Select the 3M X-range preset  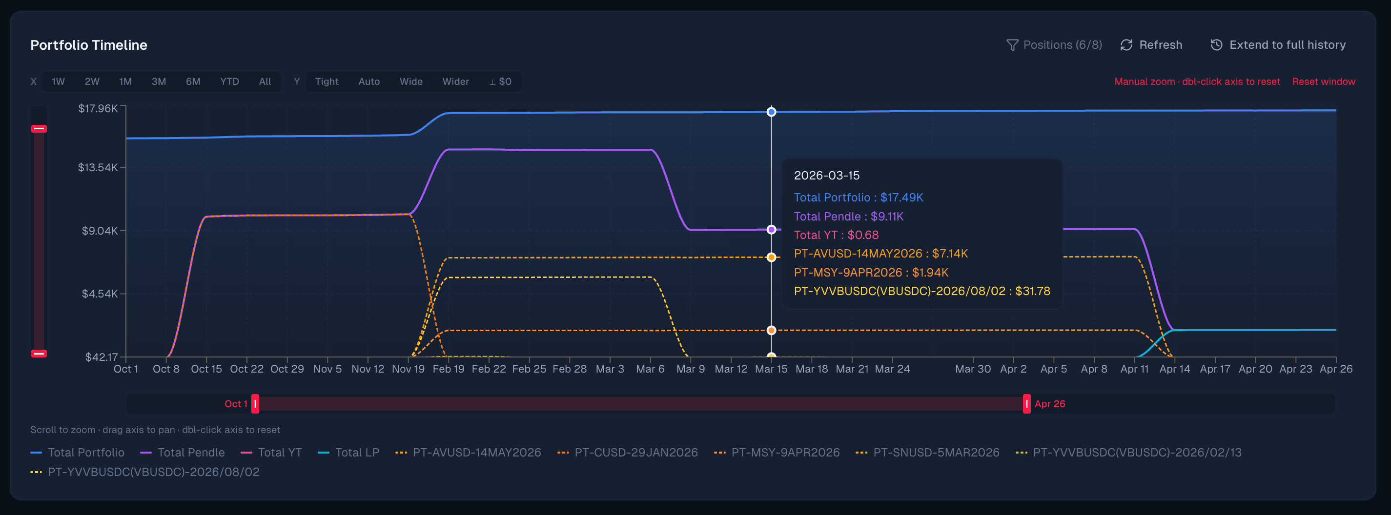click(x=159, y=81)
